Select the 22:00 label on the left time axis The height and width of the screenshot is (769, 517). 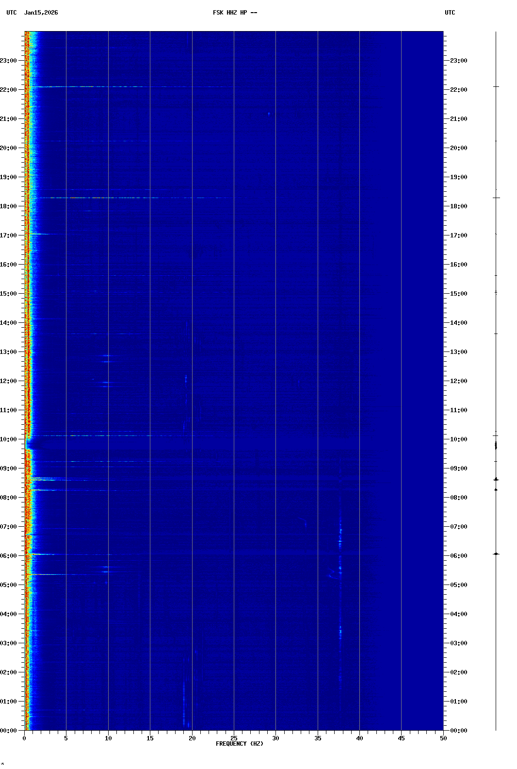9,90
